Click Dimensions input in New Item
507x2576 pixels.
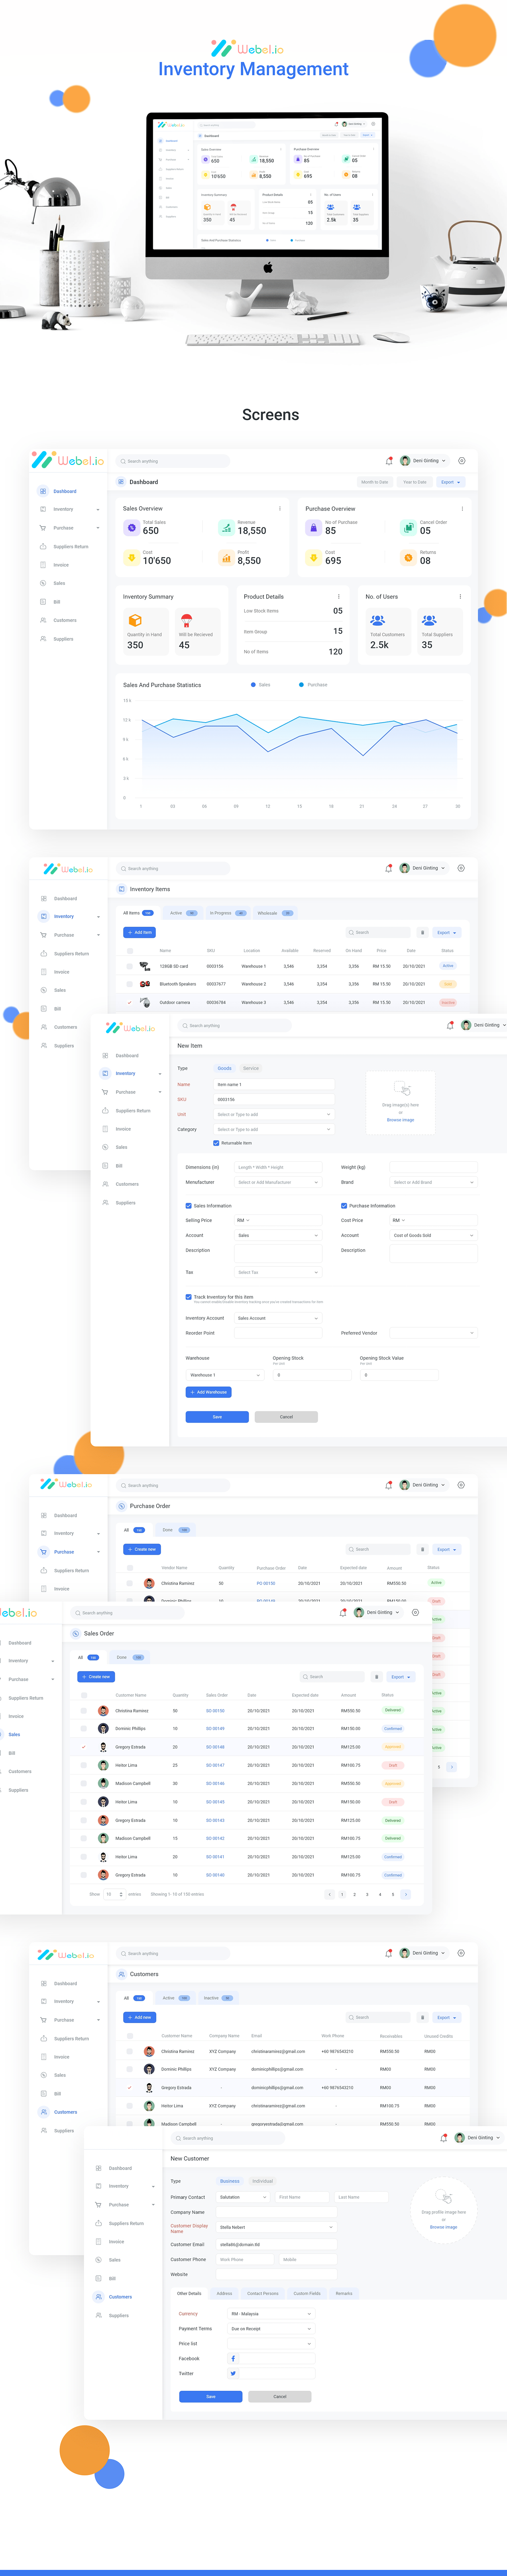pos(278,1167)
